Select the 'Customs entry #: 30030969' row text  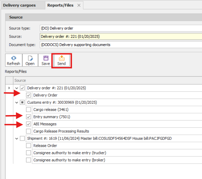tap(62, 102)
